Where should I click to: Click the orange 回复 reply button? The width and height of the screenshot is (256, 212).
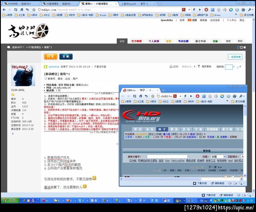tap(51, 57)
